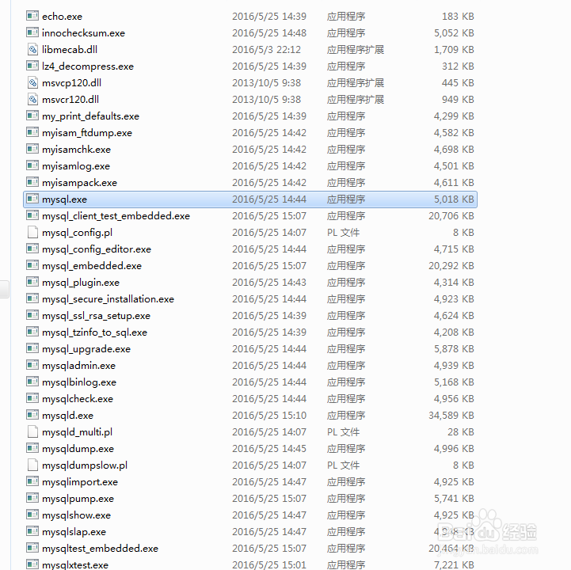Click the lz4_decompress.exe icon
This screenshot has height=570, width=571.
click(x=32, y=66)
